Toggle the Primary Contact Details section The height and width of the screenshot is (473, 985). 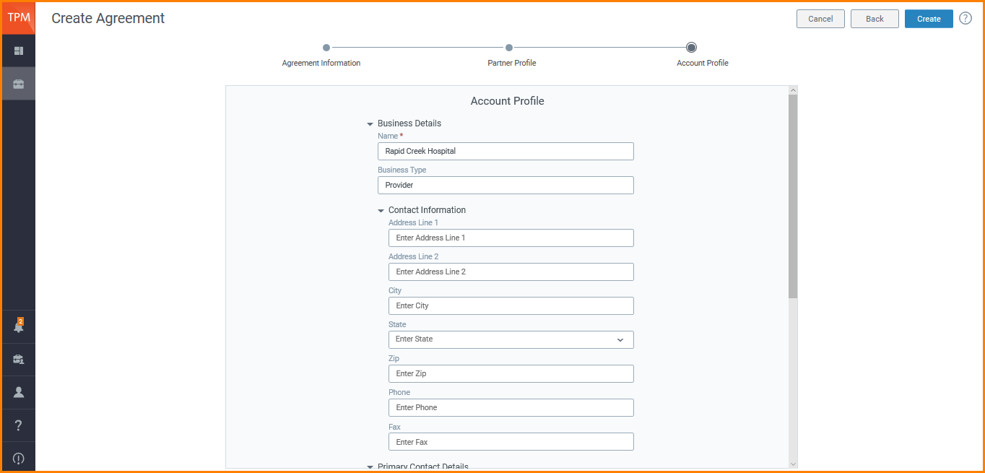pos(370,467)
